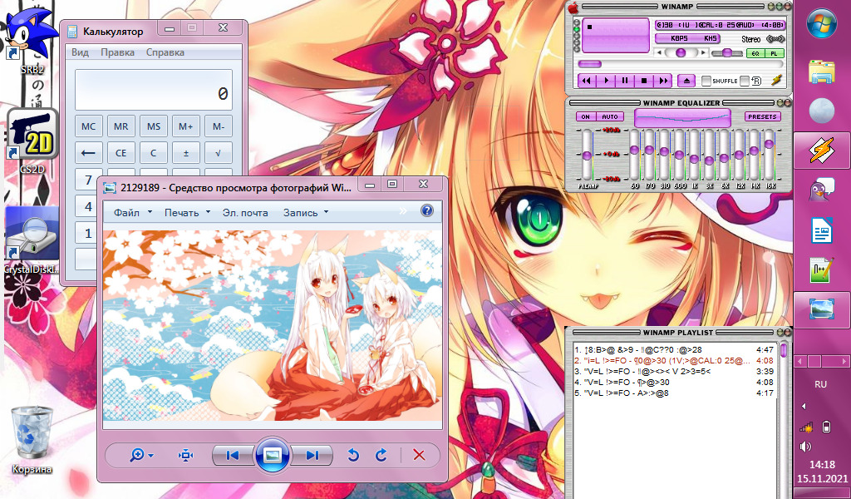The image size is (851, 499).
Task: Fit the photo to actual size
Action: coord(185,455)
